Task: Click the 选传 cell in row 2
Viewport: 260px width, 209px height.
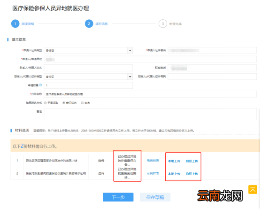Action: point(101,173)
